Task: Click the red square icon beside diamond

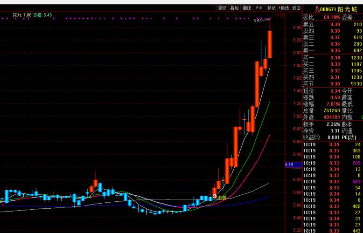Action: click(281, 15)
